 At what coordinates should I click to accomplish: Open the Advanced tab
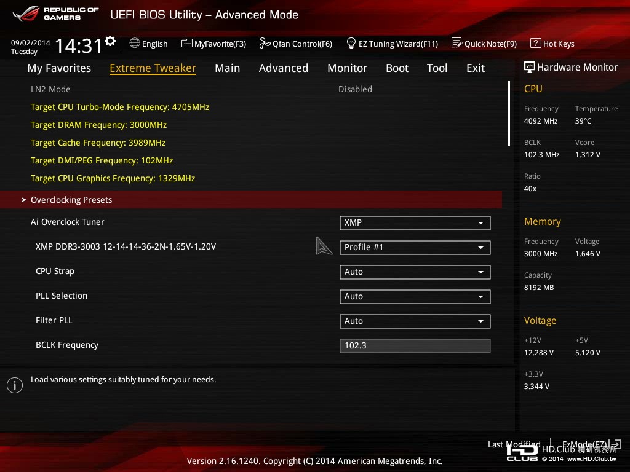(x=284, y=68)
